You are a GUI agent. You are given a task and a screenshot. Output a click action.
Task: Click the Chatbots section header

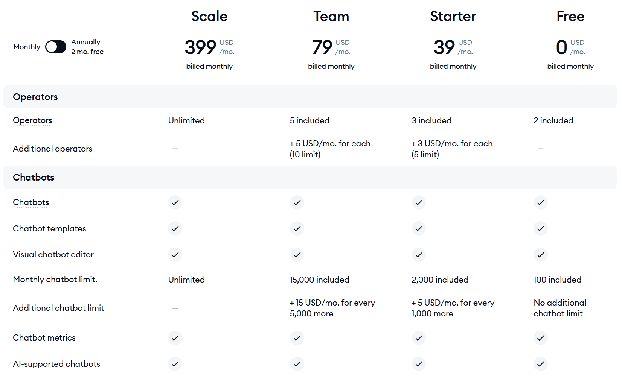click(34, 177)
